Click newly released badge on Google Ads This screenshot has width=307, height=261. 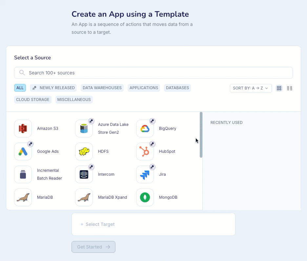coord(31,144)
